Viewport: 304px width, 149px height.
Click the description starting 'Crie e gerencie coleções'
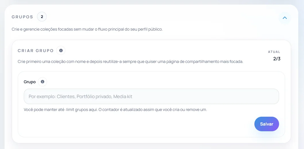click(x=87, y=30)
